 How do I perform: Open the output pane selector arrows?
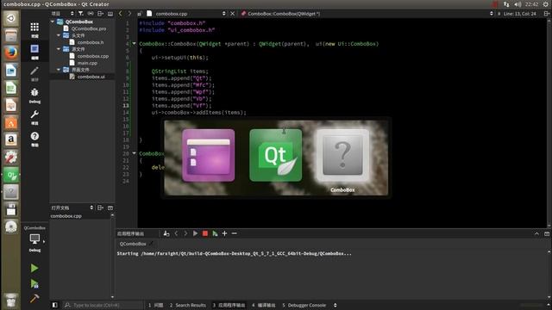336,305
